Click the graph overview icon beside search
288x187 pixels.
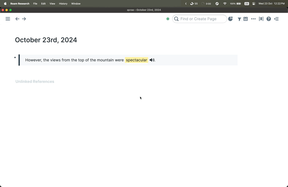(x=230, y=19)
